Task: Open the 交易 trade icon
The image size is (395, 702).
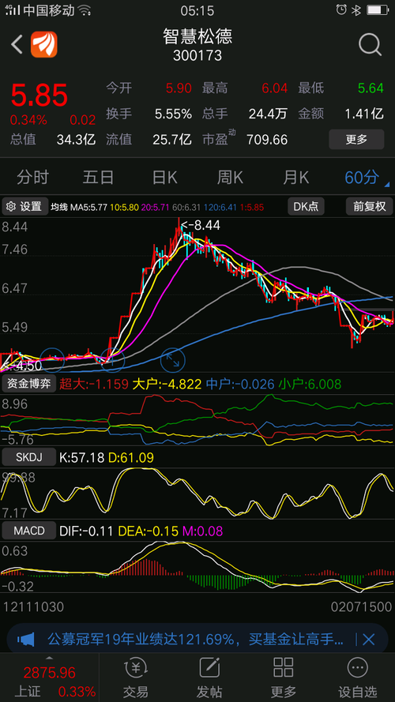Action: pyautogui.click(x=136, y=668)
